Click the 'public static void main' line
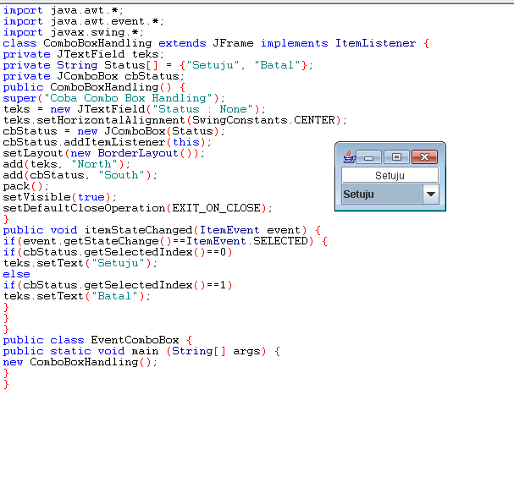This screenshot has width=514, height=499. tap(141, 351)
